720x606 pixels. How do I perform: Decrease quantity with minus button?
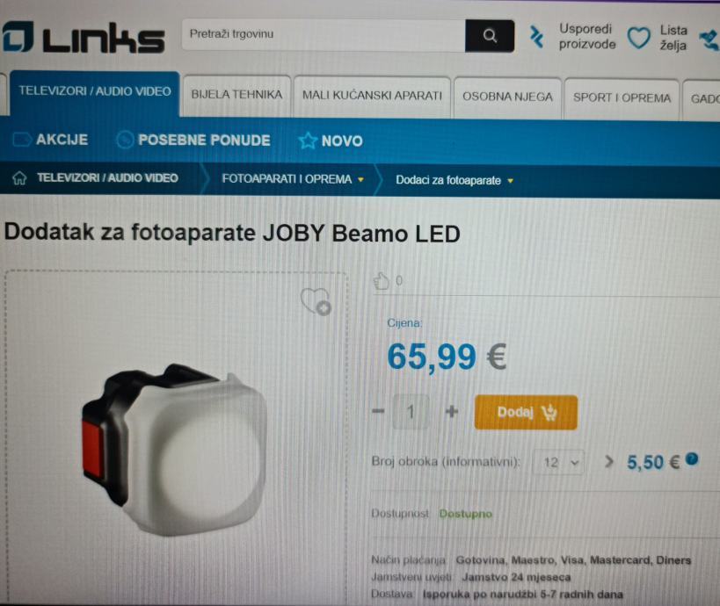point(378,411)
